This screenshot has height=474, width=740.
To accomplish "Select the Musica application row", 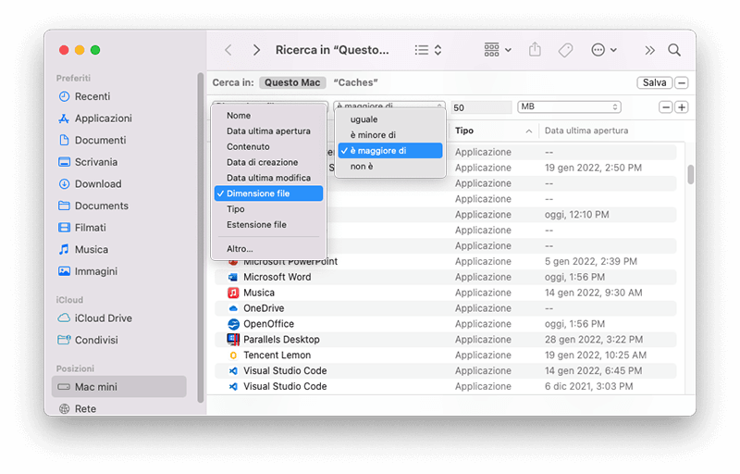I will coord(445,293).
